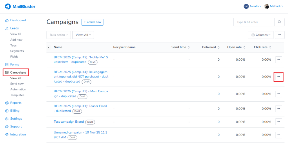Open Test campaign Brand link
This screenshot has width=288, height=144.
pyautogui.click(x=69, y=122)
